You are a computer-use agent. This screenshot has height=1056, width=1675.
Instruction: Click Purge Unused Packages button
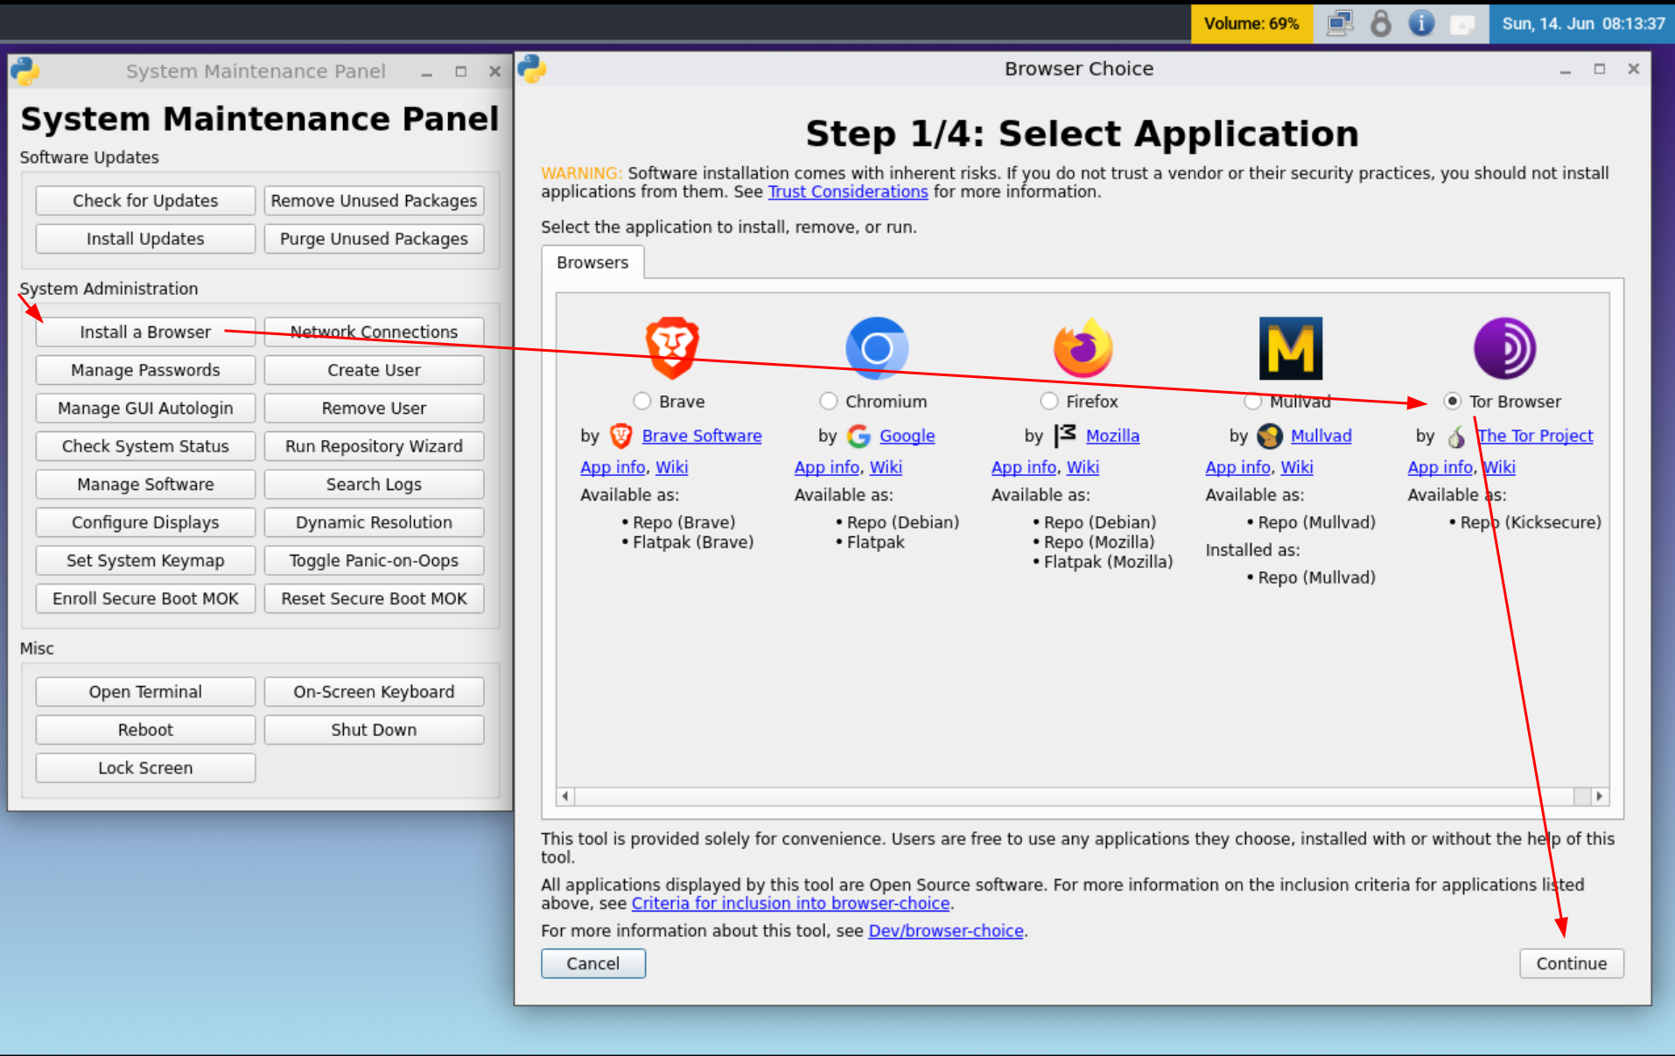click(374, 239)
